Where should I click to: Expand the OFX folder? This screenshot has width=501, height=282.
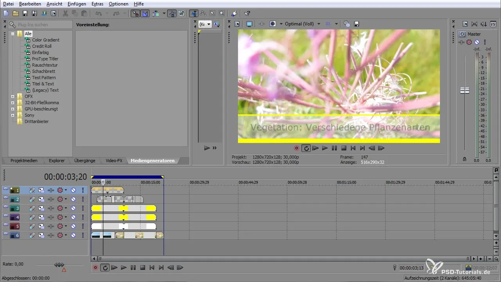tap(13, 96)
